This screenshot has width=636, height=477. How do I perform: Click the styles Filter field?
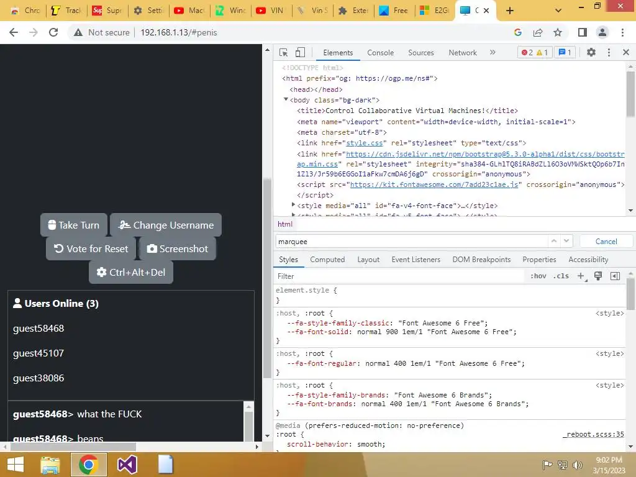[399, 276]
